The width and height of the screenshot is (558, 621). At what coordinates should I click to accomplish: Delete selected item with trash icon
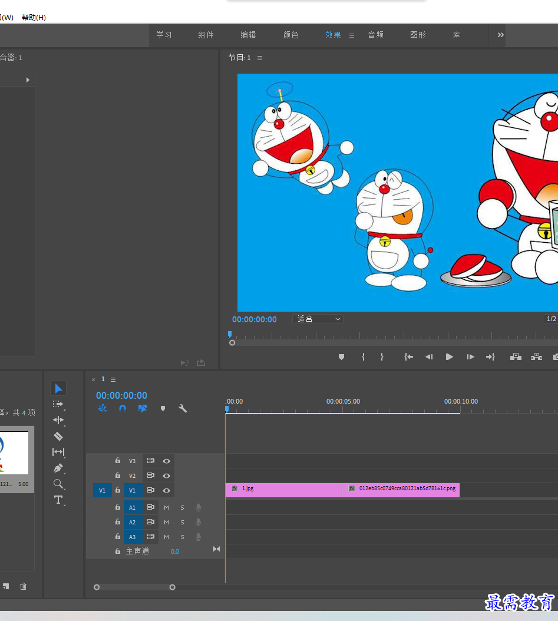tap(24, 586)
